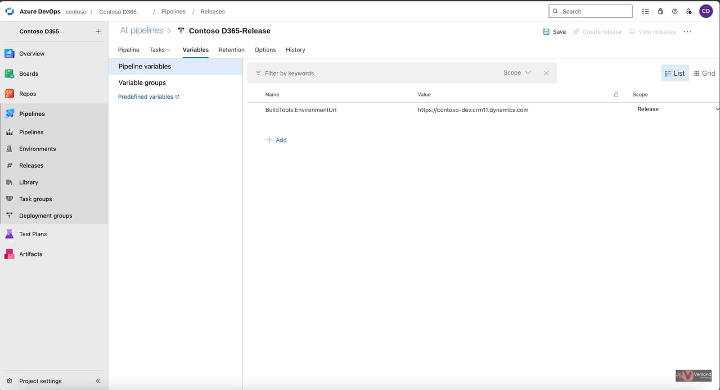This screenshot has height=390, width=720.
Task: Save the release pipeline
Action: (555, 32)
